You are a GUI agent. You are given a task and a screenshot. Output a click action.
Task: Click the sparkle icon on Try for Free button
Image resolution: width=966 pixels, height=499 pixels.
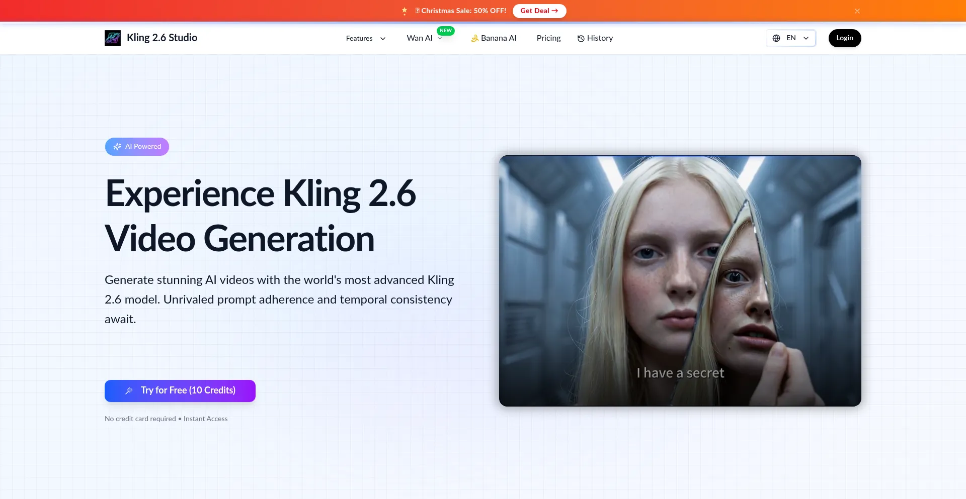click(130, 390)
